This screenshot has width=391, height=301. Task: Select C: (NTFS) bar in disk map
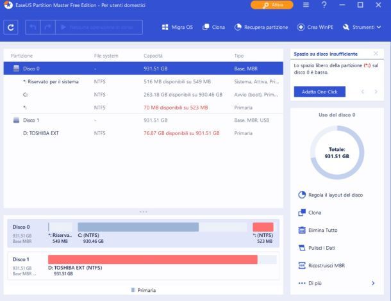point(162,227)
